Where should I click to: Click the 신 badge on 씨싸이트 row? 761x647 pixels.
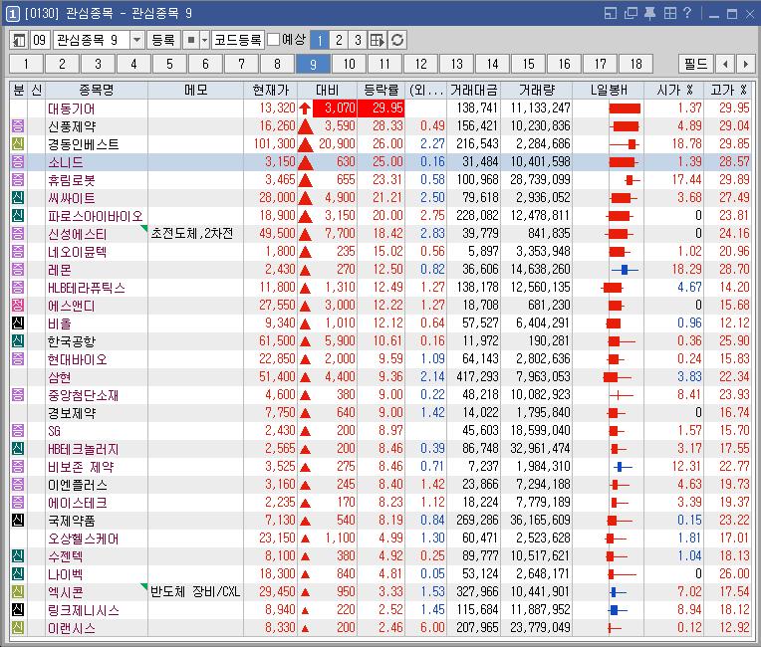pos(18,198)
